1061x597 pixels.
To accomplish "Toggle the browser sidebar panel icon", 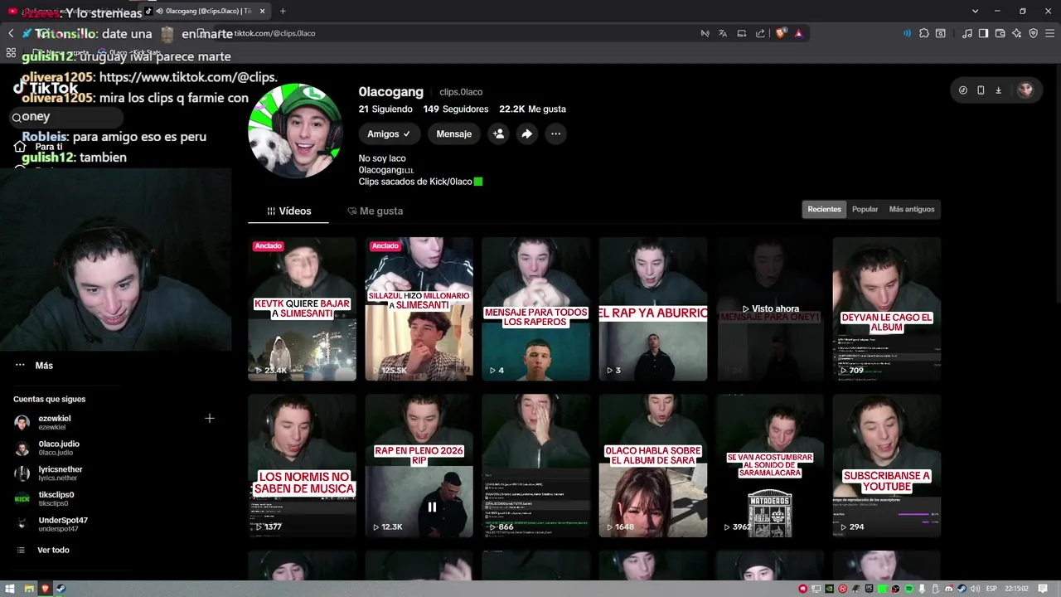I will pos(983,33).
